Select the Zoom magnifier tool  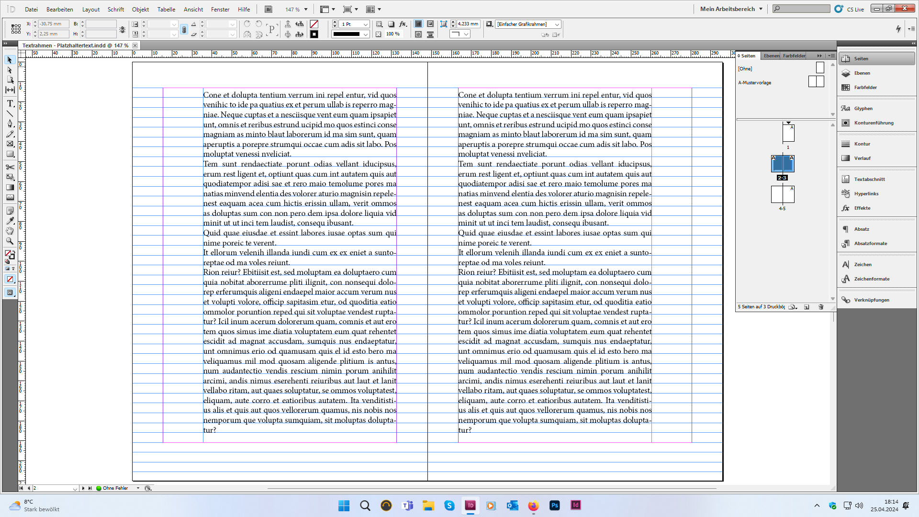(10, 241)
